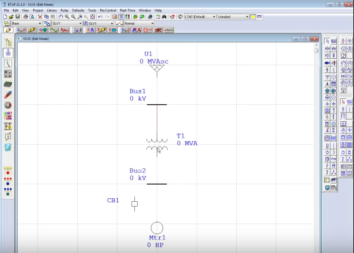Click the Save project icon
Screen dimensions: 354x253
tap(18, 17)
